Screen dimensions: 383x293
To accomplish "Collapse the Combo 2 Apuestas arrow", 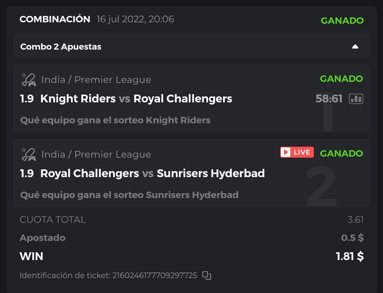I will click(355, 47).
